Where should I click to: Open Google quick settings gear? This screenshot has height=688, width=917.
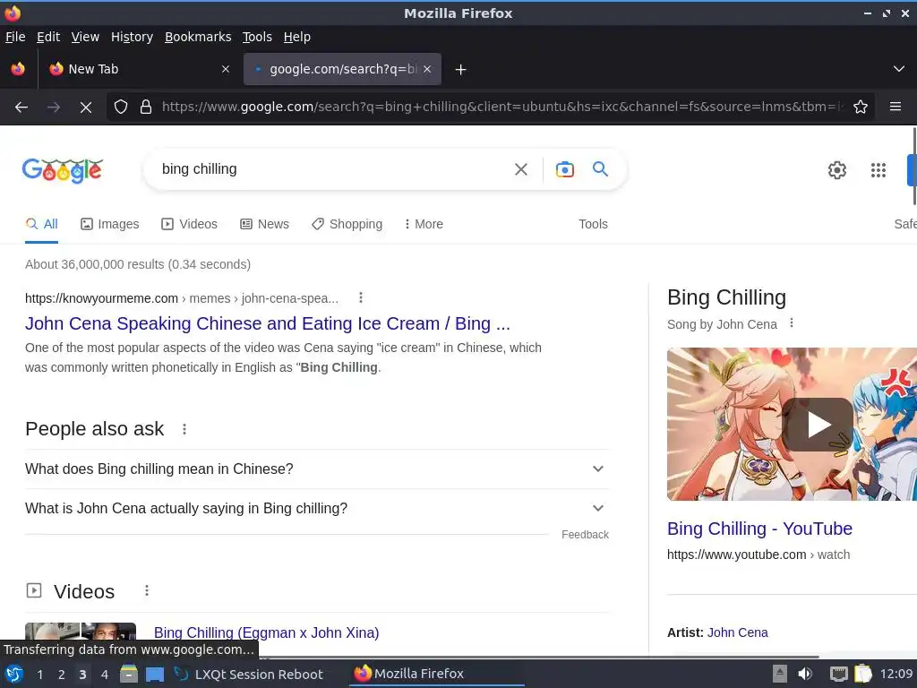tap(837, 170)
